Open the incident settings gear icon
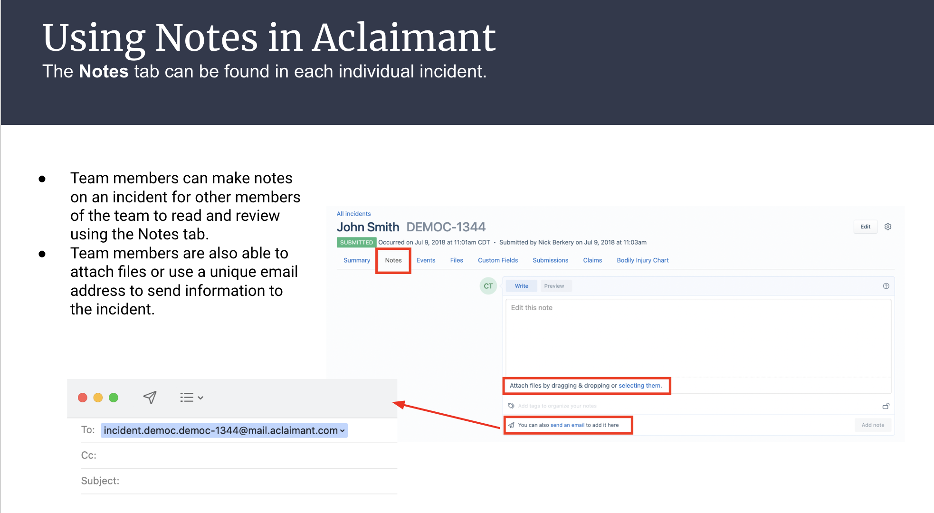The height and width of the screenshot is (513, 934). point(887,227)
